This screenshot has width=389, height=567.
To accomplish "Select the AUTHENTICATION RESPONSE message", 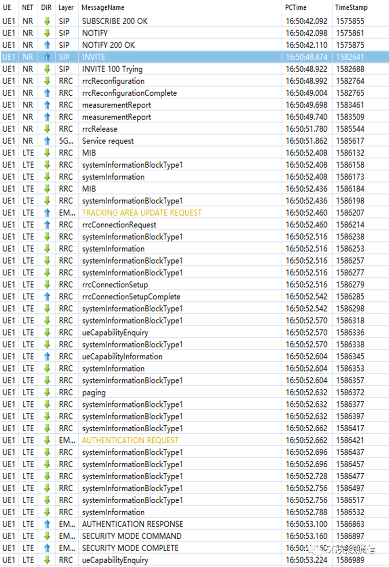I will (132, 524).
